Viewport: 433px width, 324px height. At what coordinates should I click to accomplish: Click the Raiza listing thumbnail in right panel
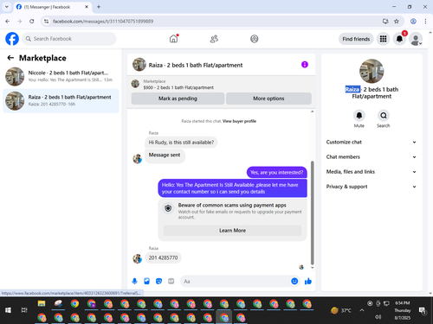pyautogui.click(x=372, y=71)
